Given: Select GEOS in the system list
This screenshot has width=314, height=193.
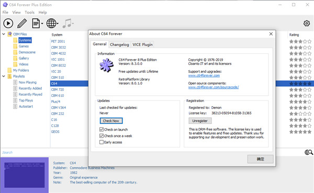Looking at the screenshot, I should (x=55, y=132).
